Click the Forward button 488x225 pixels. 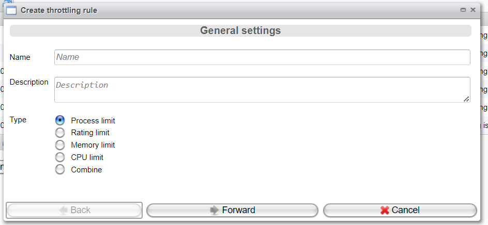pyautogui.click(x=232, y=211)
